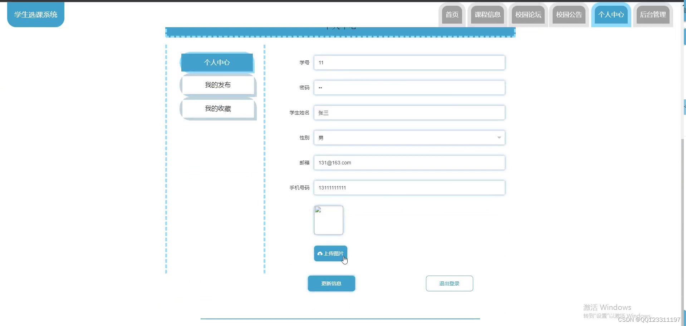Click the 手机号码 label text

(299, 188)
